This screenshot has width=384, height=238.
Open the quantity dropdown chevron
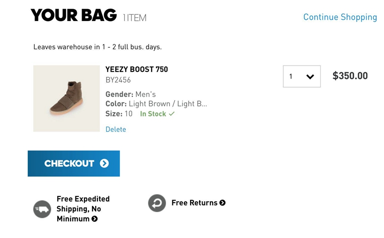tap(310, 77)
